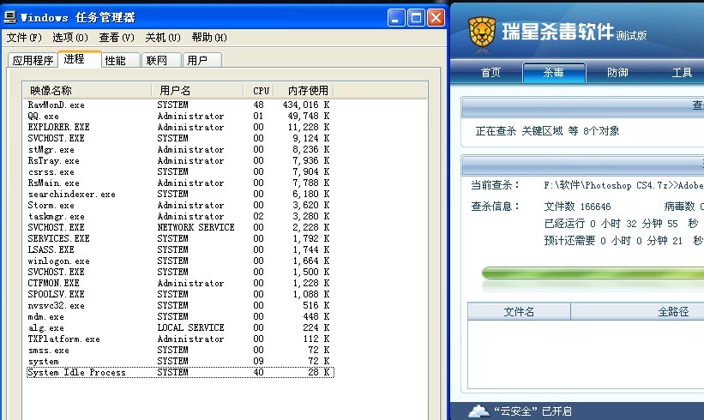Viewport: 704px width, 420px height.
Task: Switch to the 用户 tab
Action: (x=202, y=60)
